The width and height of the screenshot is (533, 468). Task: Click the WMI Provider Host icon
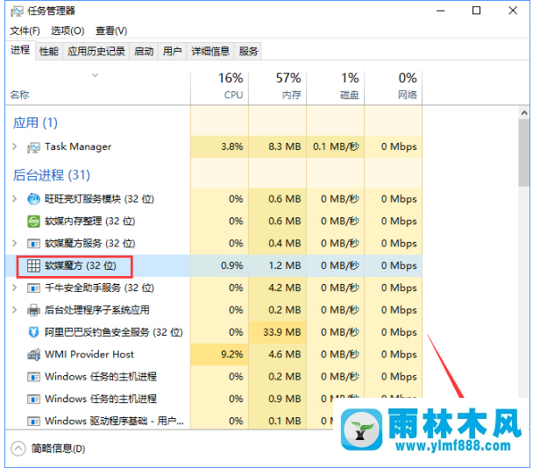[33, 354]
